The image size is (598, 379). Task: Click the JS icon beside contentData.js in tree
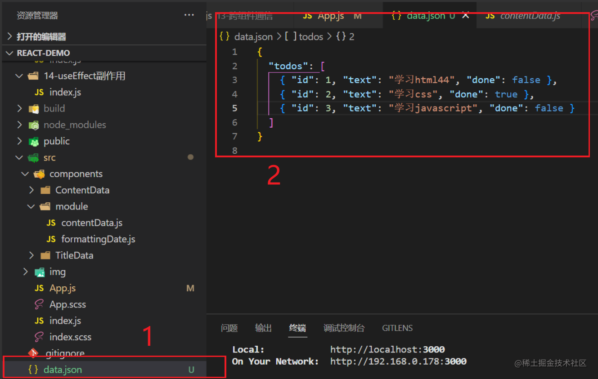[51, 223]
